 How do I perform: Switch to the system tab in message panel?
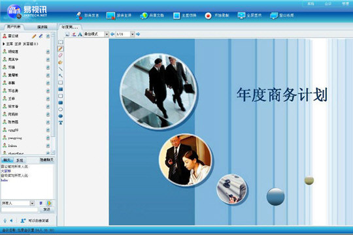[20, 160]
